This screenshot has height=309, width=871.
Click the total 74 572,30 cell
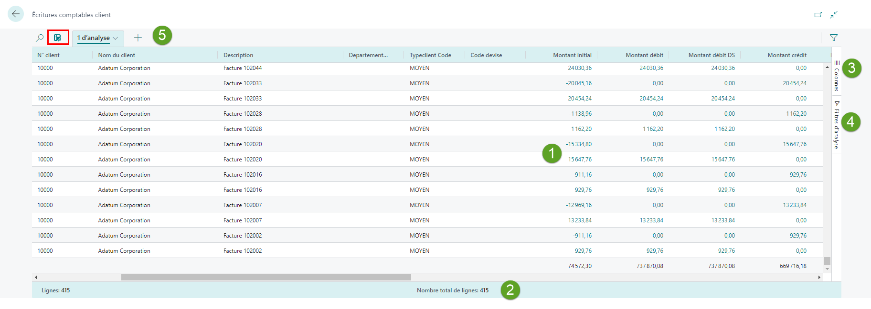click(x=580, y=266)
